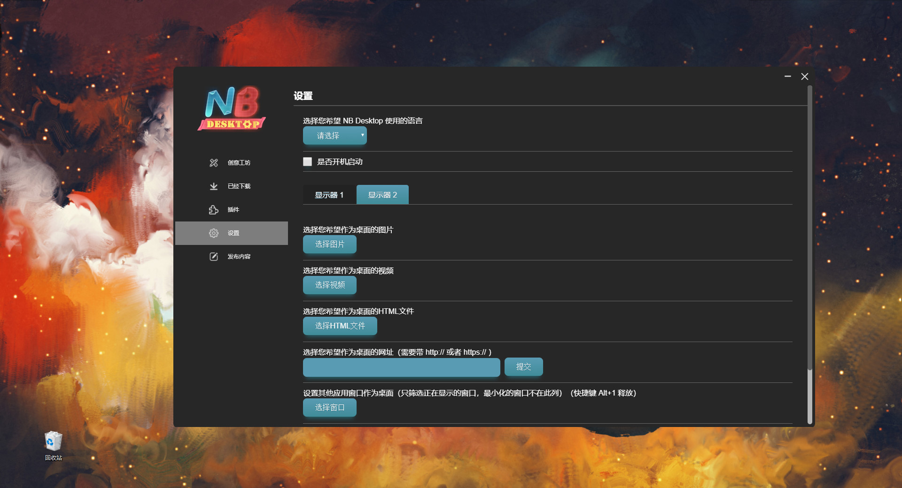902x488 pixels.
Task: Minimize the NB Desktop window
Action: (x=788, y=76)
